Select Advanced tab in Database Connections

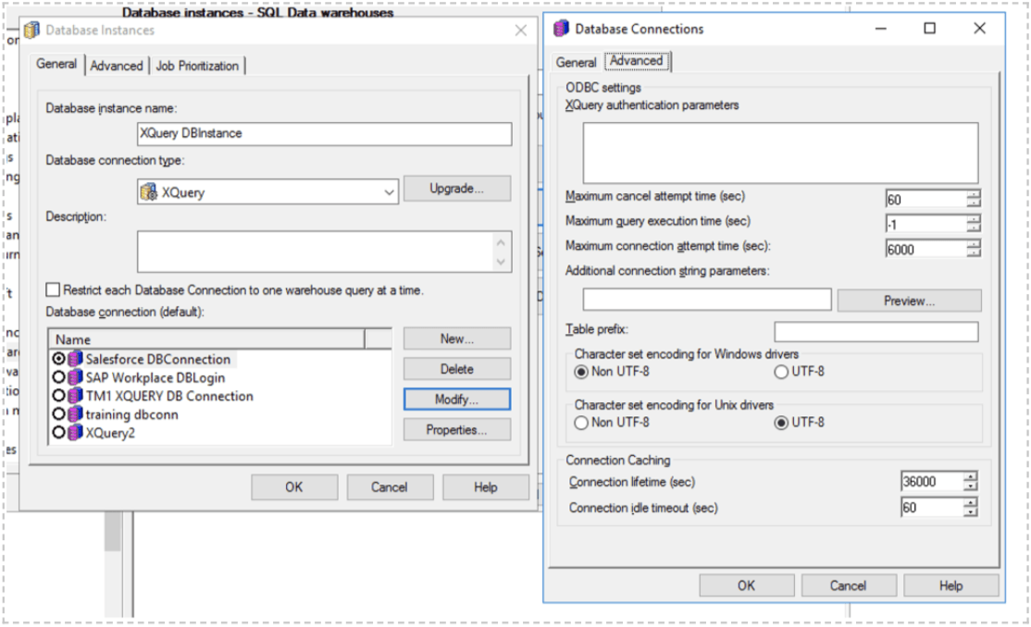coord(637,60)
